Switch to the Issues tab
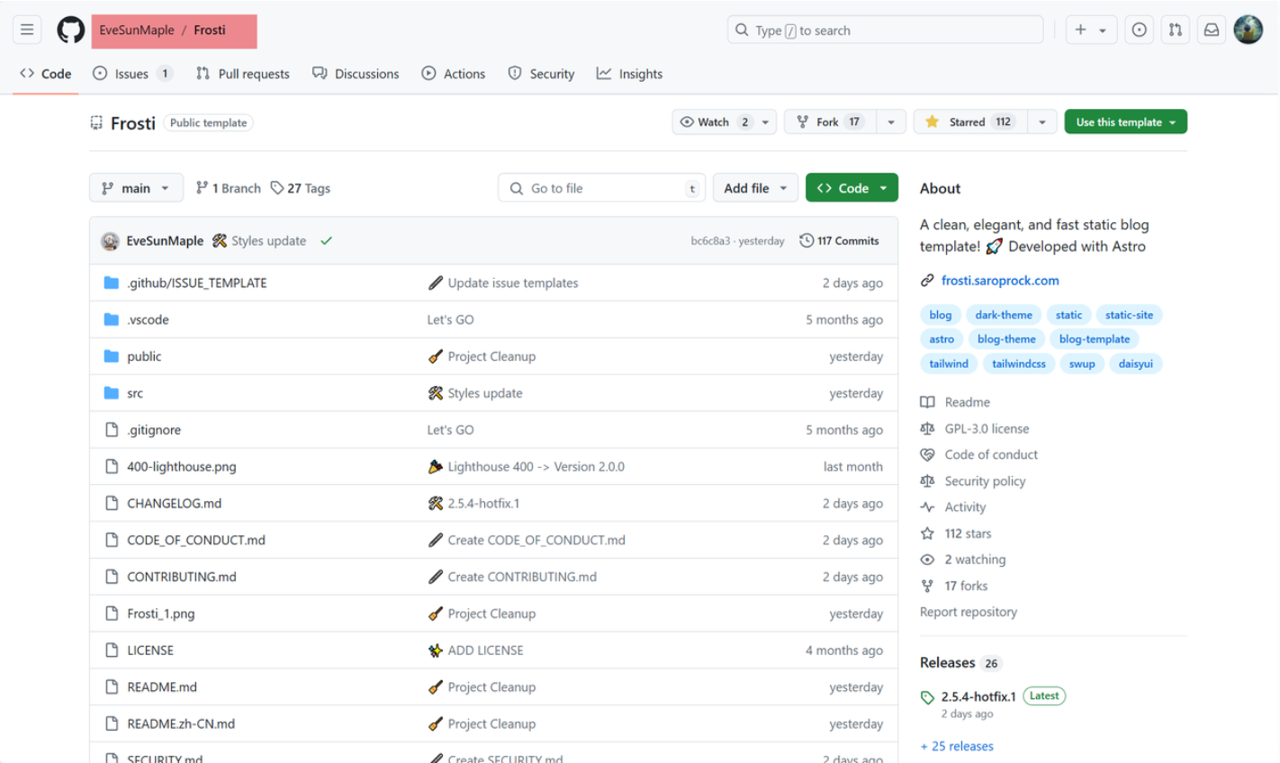Screen dimensions: 1280x763 132,74
